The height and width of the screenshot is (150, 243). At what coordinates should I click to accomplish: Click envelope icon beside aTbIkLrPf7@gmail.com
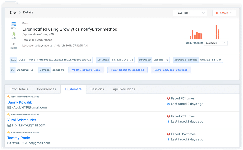9,125
